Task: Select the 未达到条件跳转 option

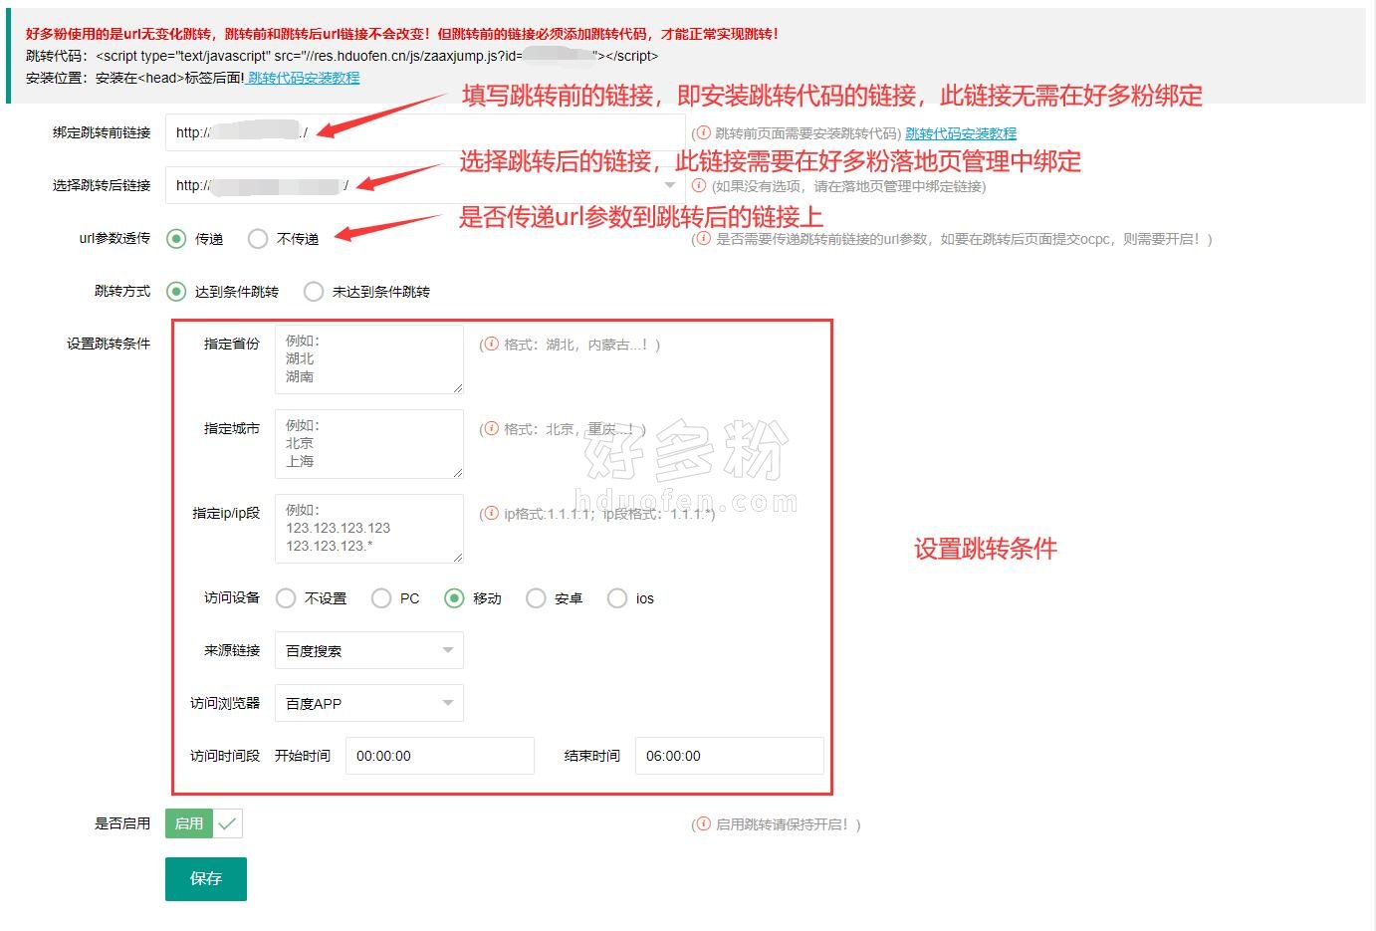Action: 313,291
